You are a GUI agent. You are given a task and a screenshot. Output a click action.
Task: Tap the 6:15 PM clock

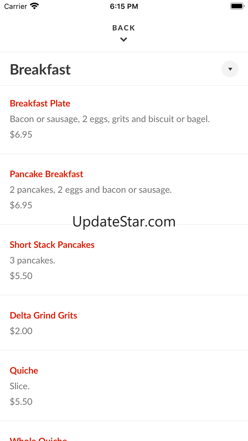click(x=124, y=6)
